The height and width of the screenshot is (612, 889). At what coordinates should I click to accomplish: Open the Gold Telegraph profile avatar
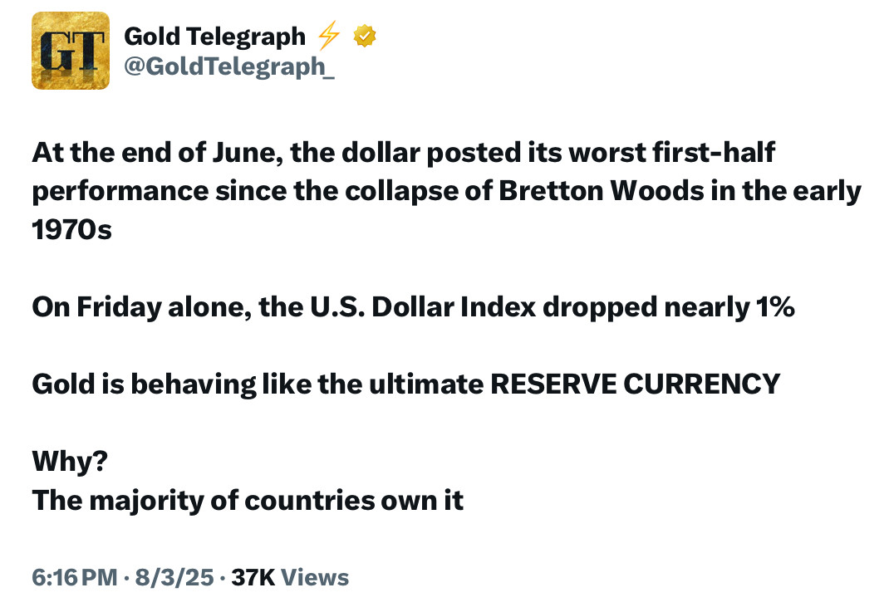(x=70, y=51)
